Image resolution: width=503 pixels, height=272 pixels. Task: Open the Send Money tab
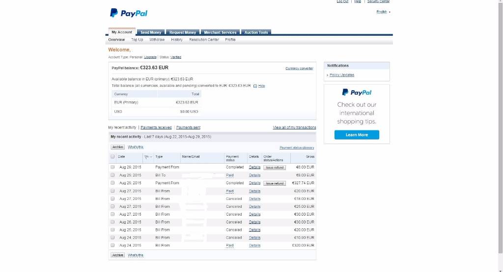coord(151,32)
